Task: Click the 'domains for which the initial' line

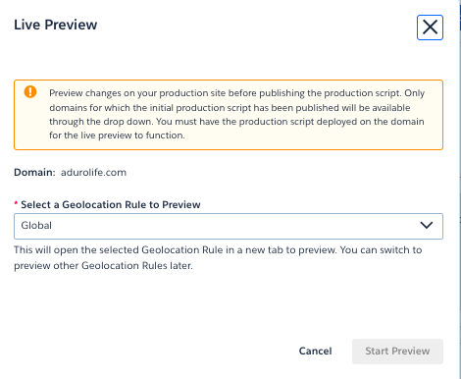Action: coord(230,108)
